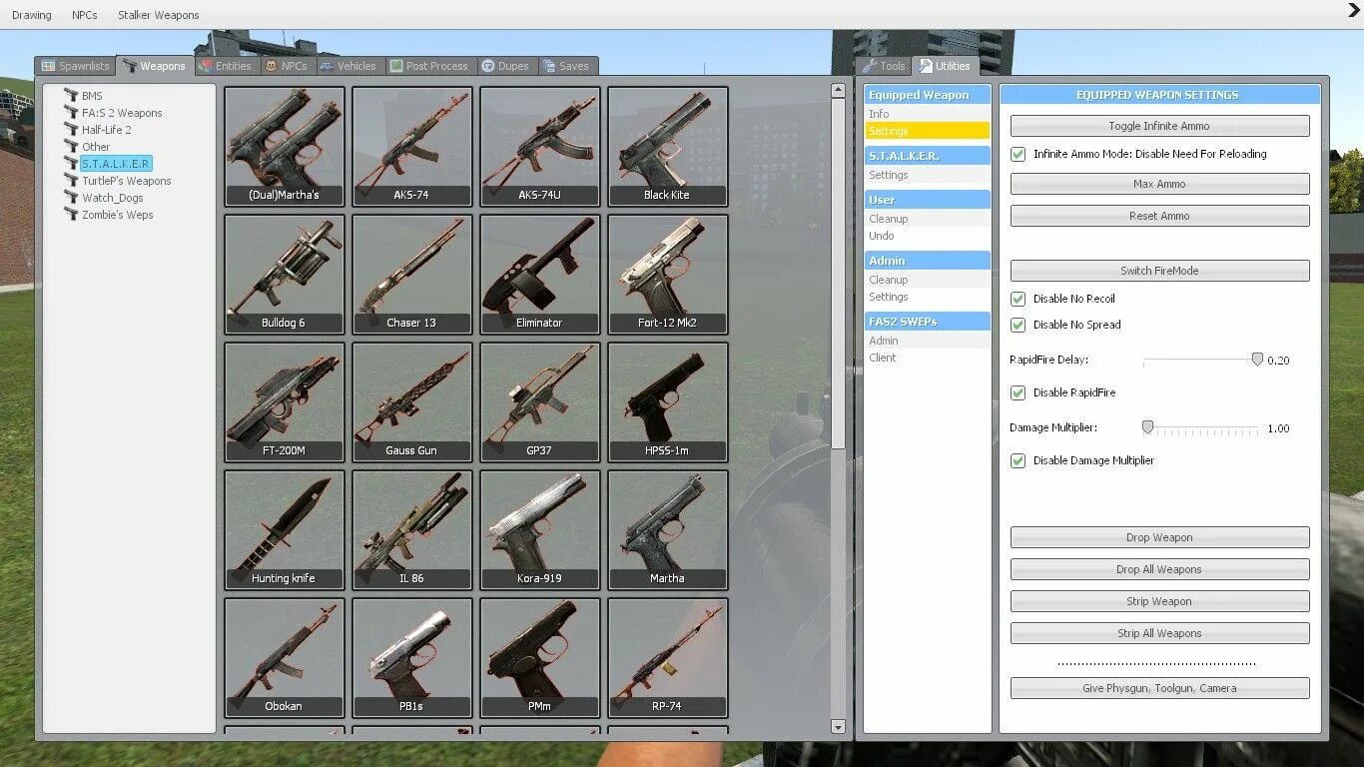1364x767 pixels.
Task: Click the Reset Ammo button
Action: pyautogui.click(x=1159, y=216)
